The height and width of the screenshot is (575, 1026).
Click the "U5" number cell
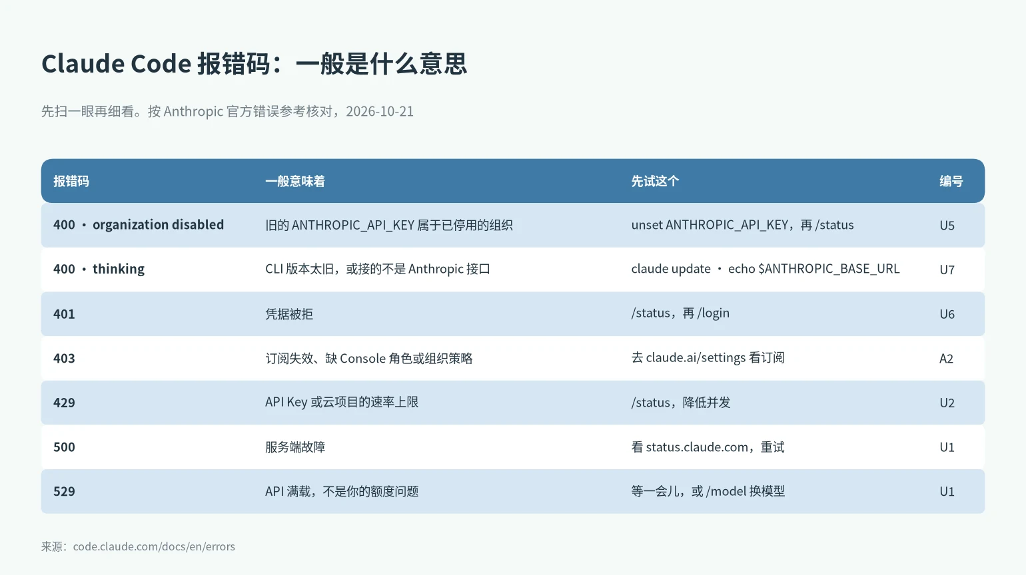pyautogui.click(x=947, y=226)
